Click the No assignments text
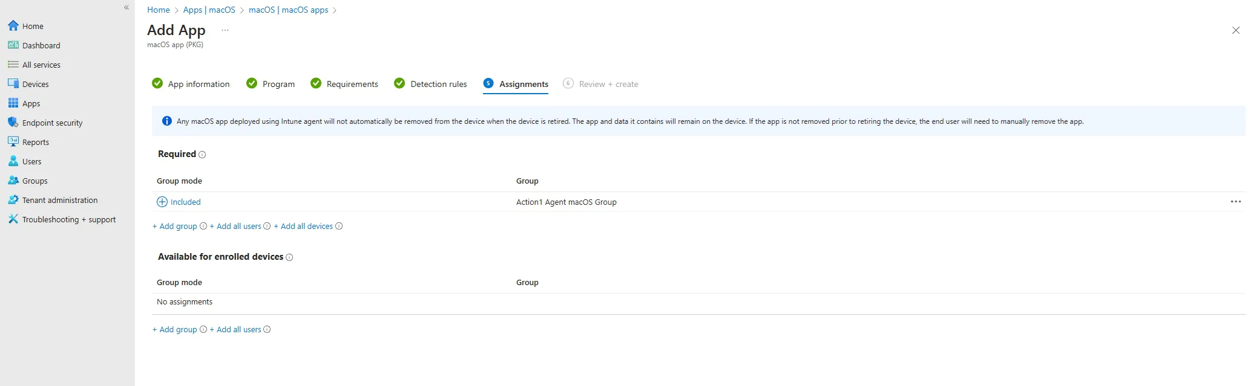This screenshot has height=386, width=1248. point(185,301)
